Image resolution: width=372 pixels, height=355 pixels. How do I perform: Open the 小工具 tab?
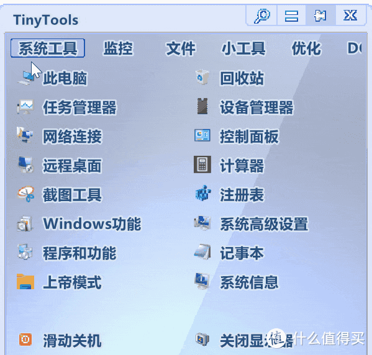pyautogui.click(x=243, y=48)
